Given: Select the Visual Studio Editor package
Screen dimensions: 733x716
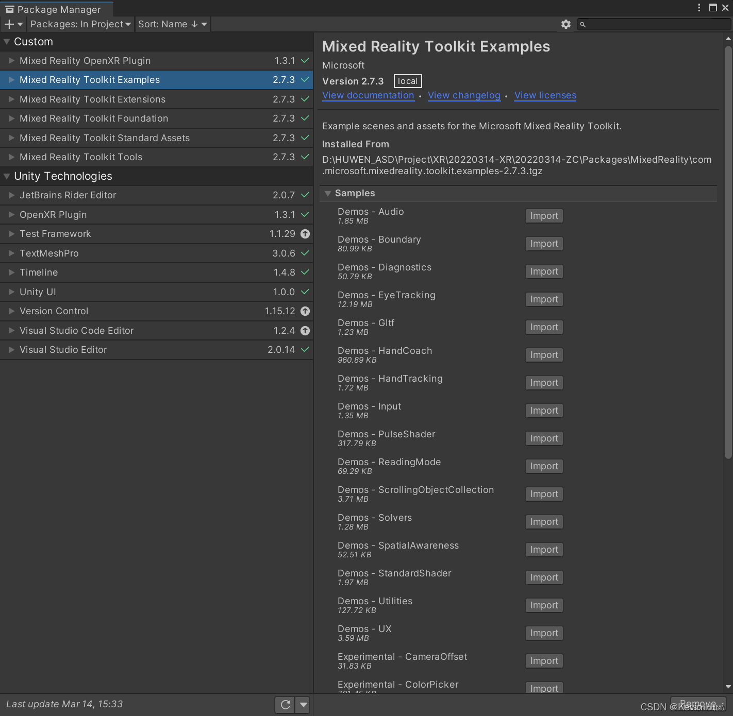Looking at the screenshot, I should click(157, 350).
